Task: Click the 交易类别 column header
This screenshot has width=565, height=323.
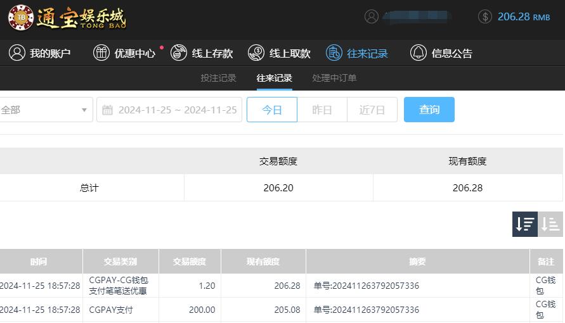Action: (x=120, y=262)
